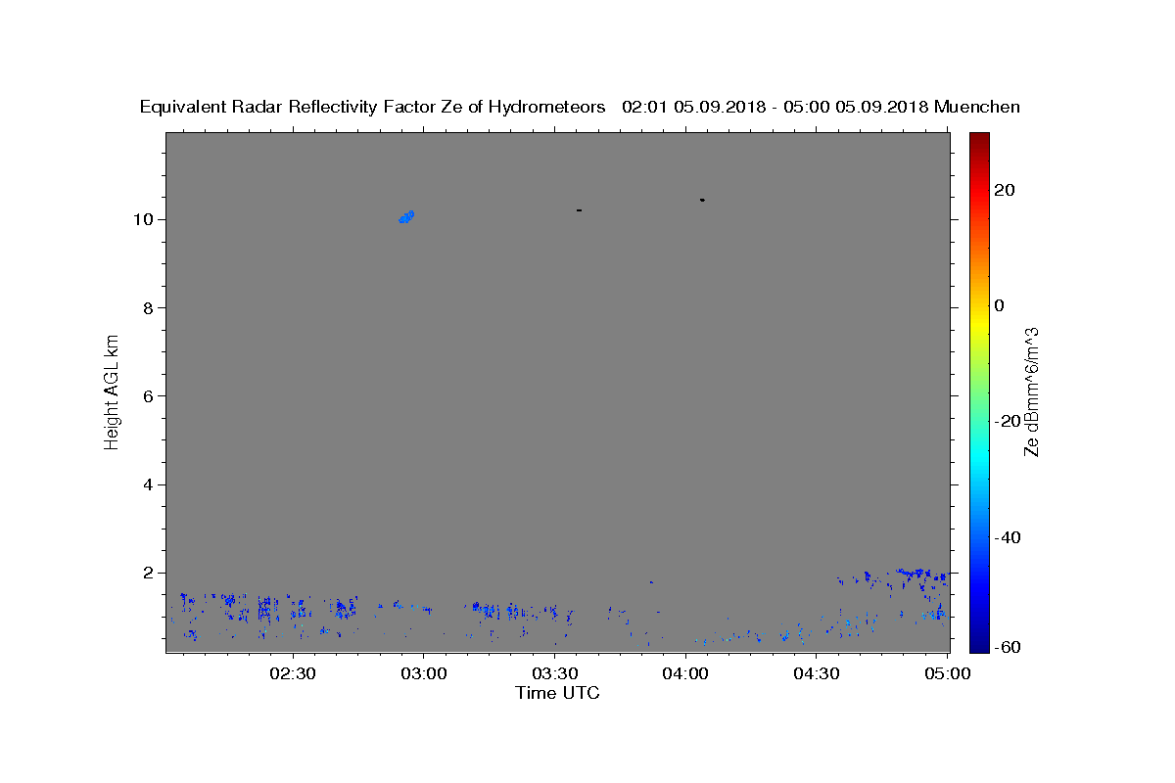
Task: Click the colorbar value label 0
Action: pos(999,305)
